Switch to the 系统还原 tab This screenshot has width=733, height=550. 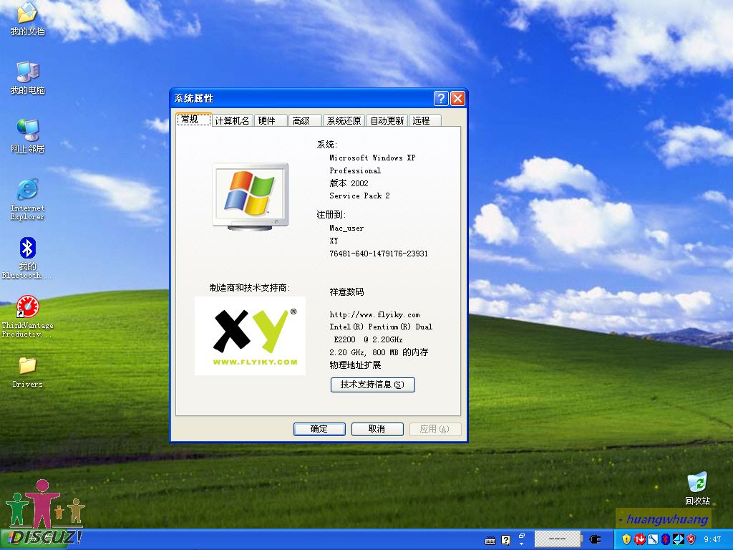(344, 120)
